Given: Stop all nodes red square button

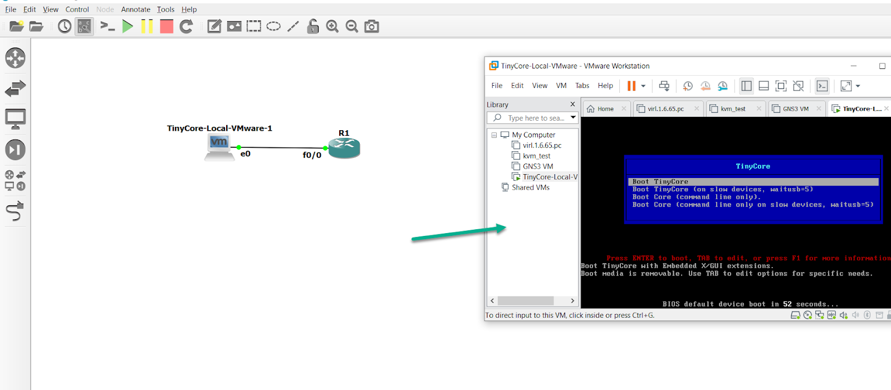Looking at the screenshot, I should (167, 26).
